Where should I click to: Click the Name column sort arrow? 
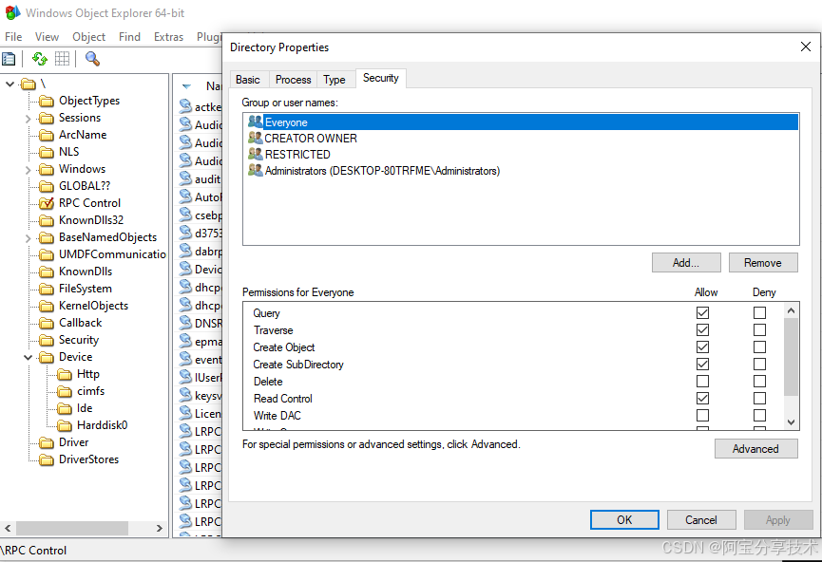tap(186, 86)
